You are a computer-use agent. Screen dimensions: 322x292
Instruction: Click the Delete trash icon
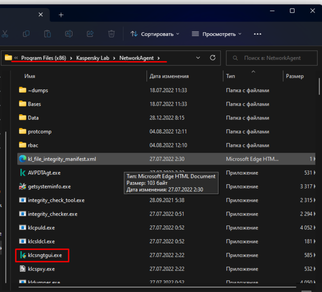111,34
